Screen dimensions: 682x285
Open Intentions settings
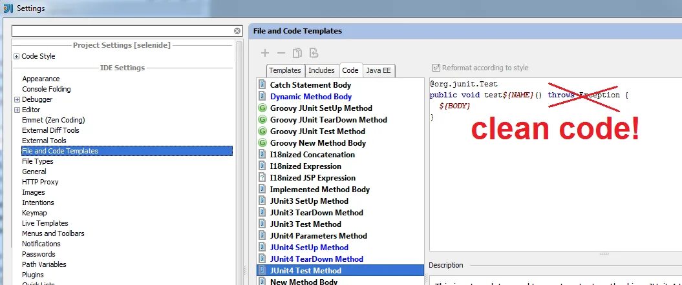[x=38, y=202]
